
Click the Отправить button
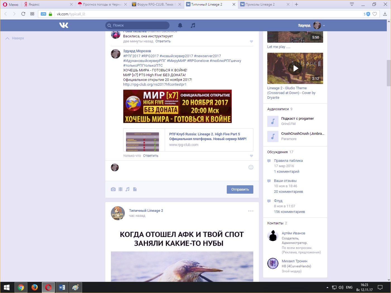click(x=240, y=189)
